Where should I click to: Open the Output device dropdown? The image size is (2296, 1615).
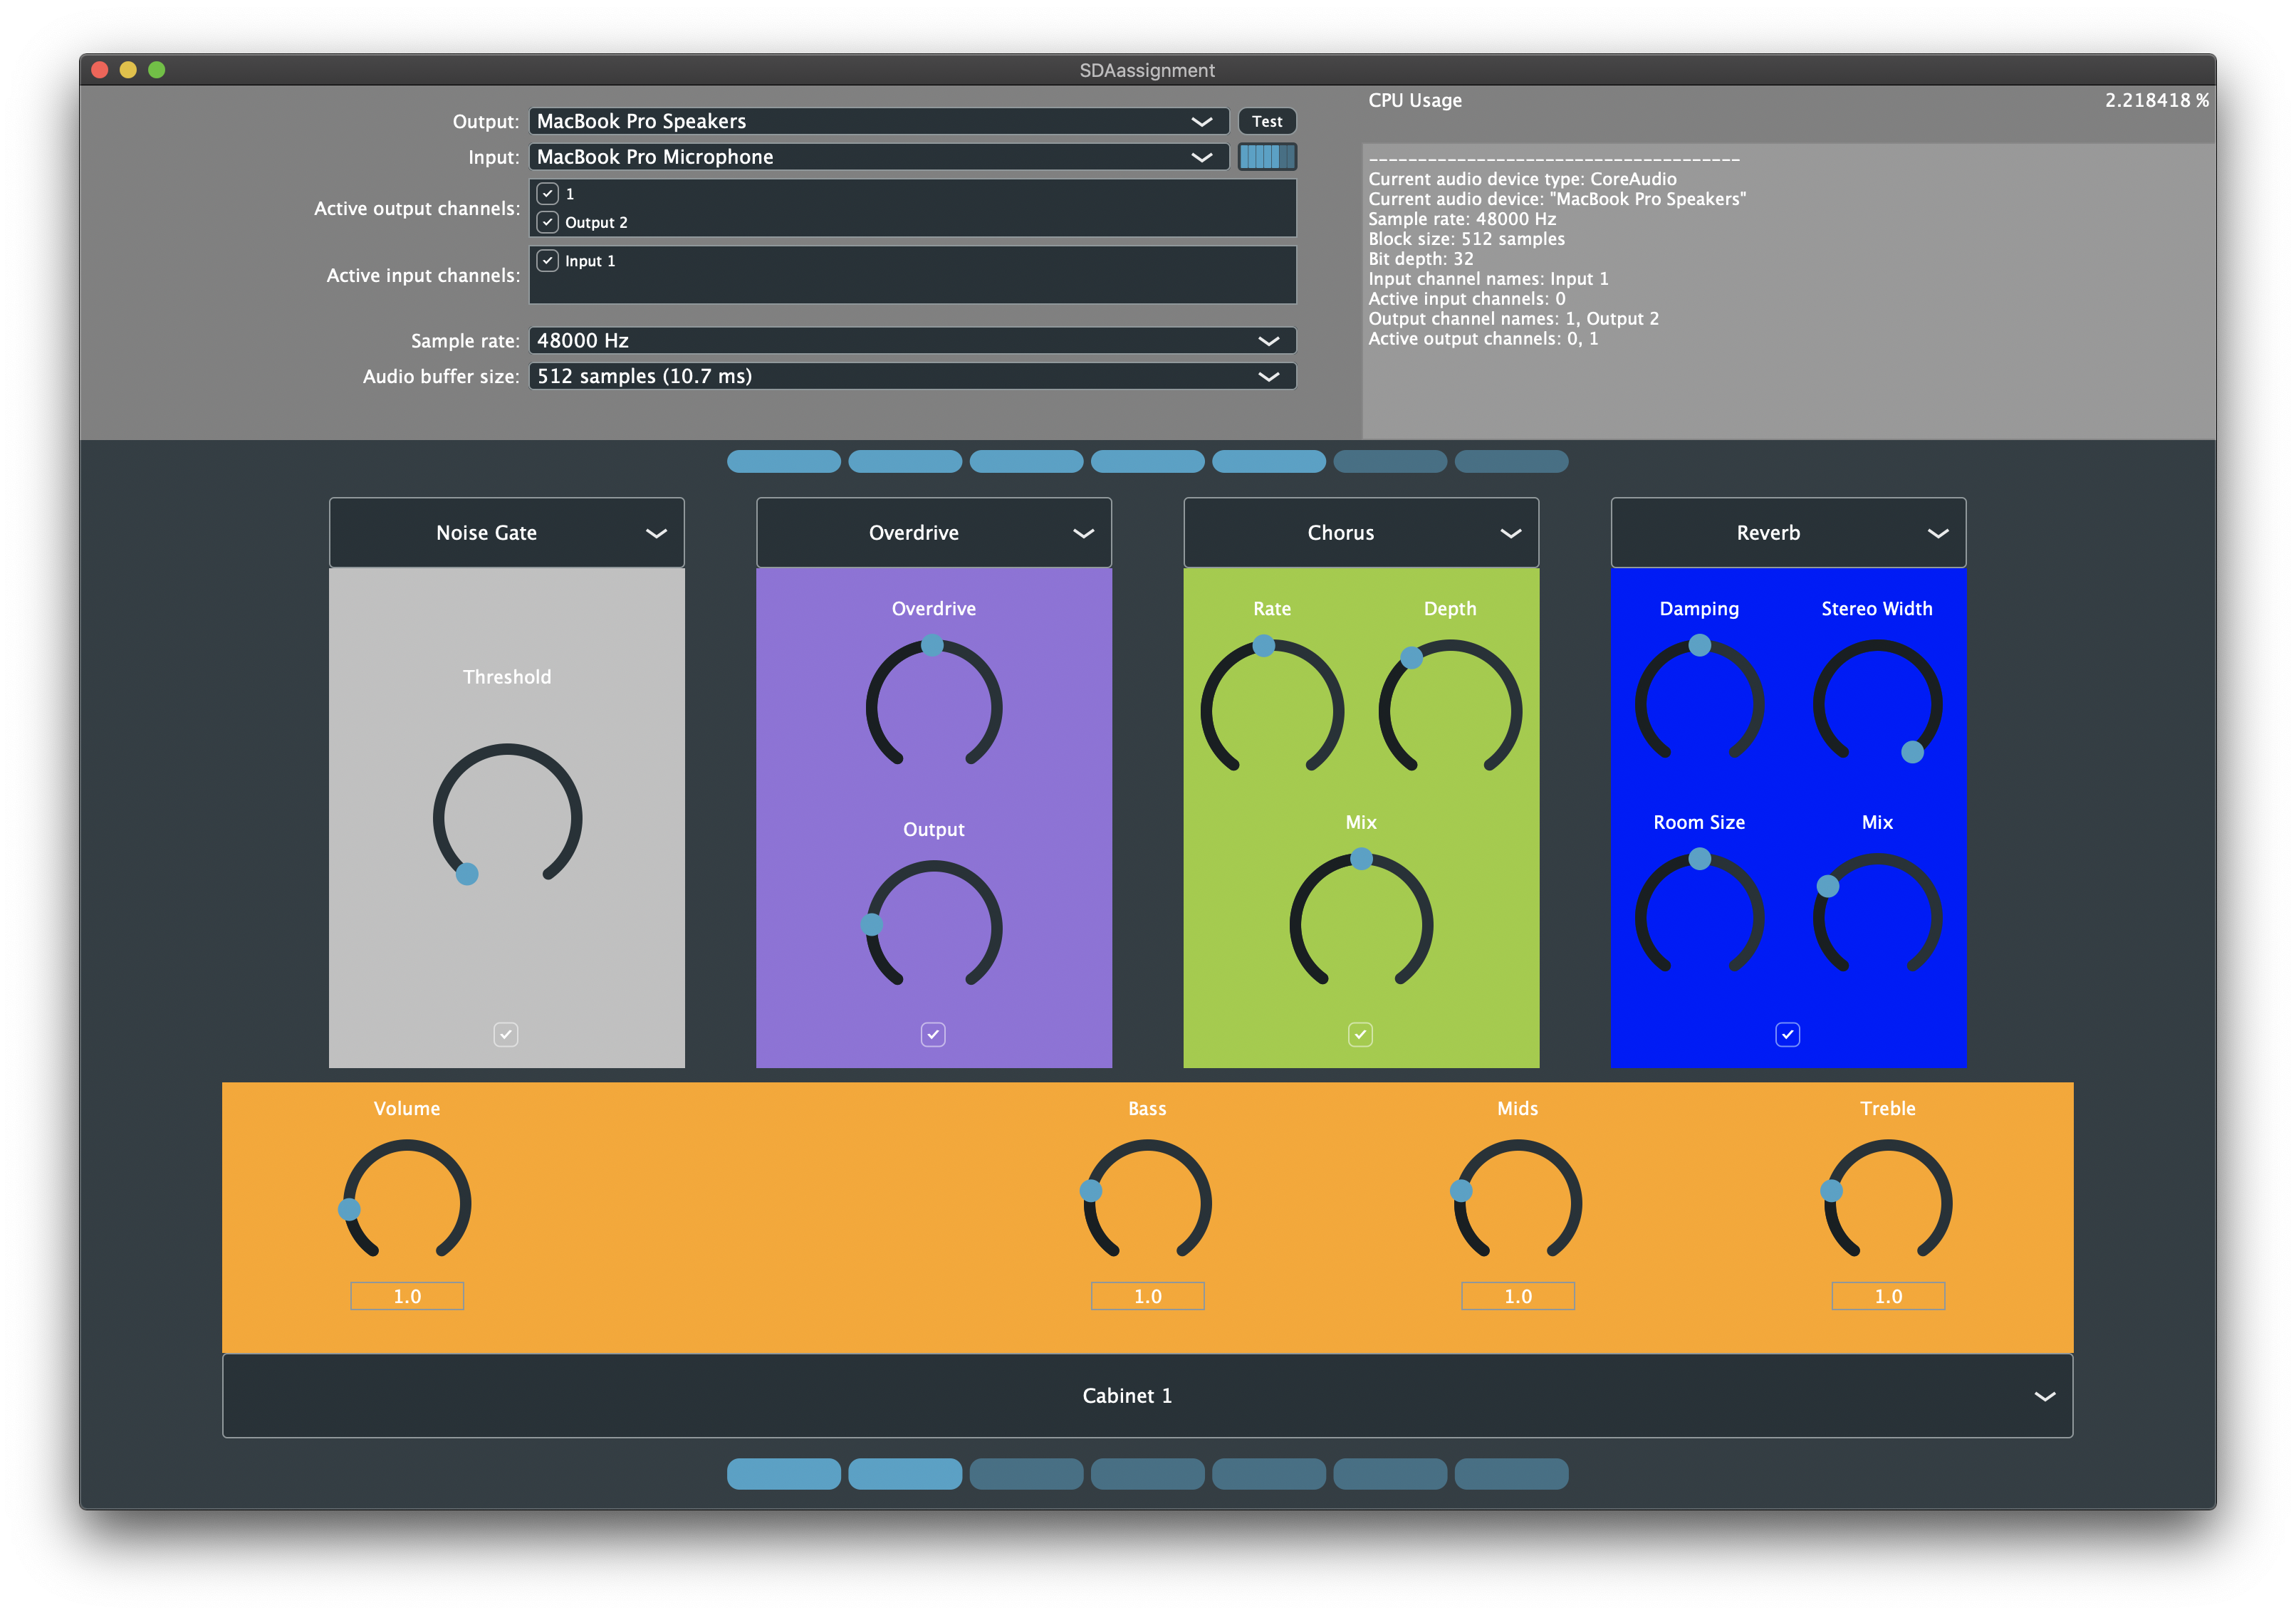click(x=878, y=121)
